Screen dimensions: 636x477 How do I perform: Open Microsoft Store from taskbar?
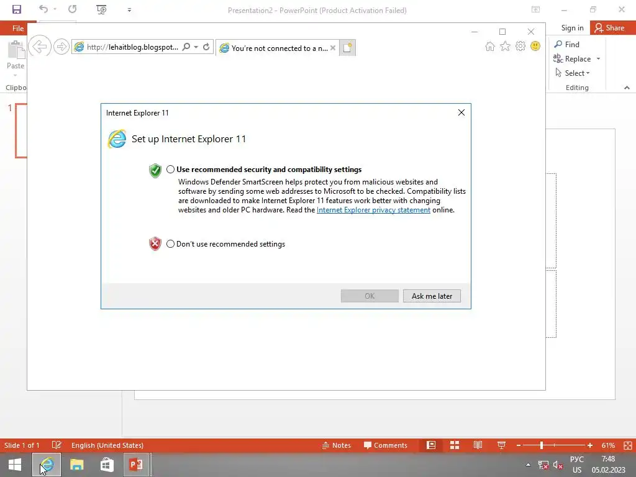tap(107, 465)
